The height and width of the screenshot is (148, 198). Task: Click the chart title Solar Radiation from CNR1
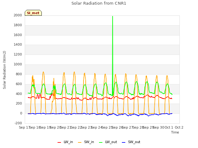coord(99,3)
